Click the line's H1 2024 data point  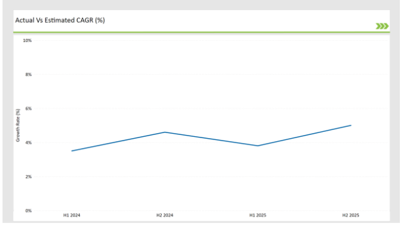72,150
